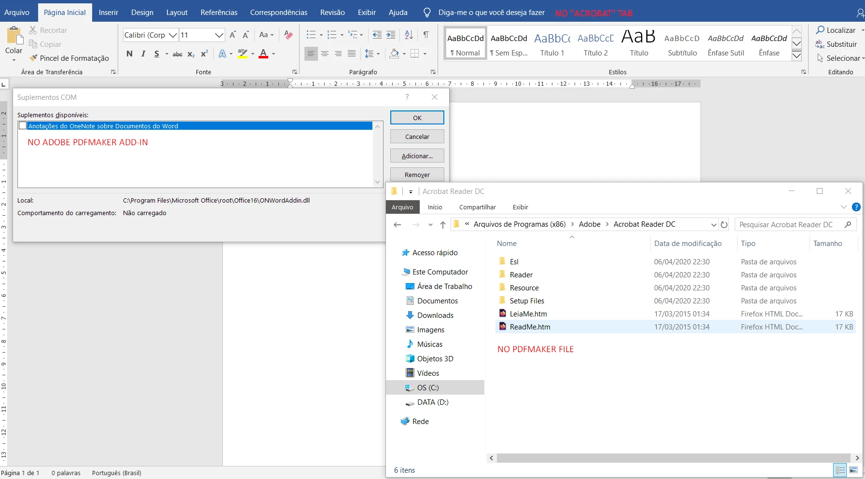The height and width of the screenshot is (479, 865).
Task: Select the LeiaMe.htm file
Action: tap(528, 314)
